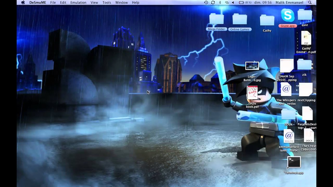Select the .textClipping file icon
The height and width of the screenshot is (187, 333).
pos(306,90)
